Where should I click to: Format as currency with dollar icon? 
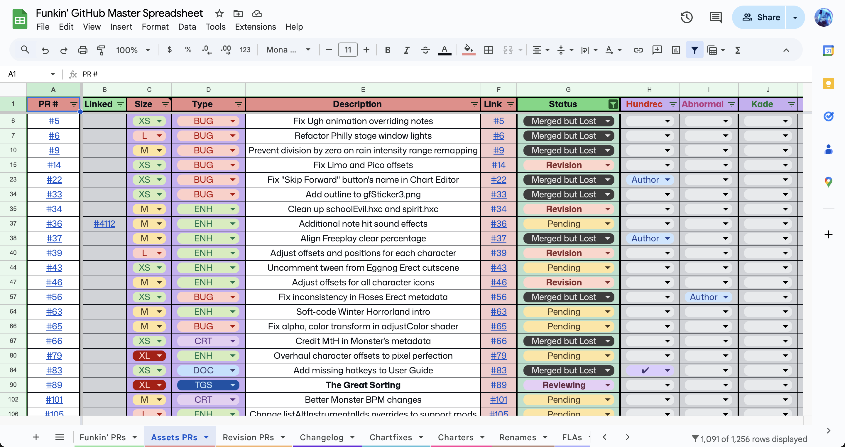[169, 50]
